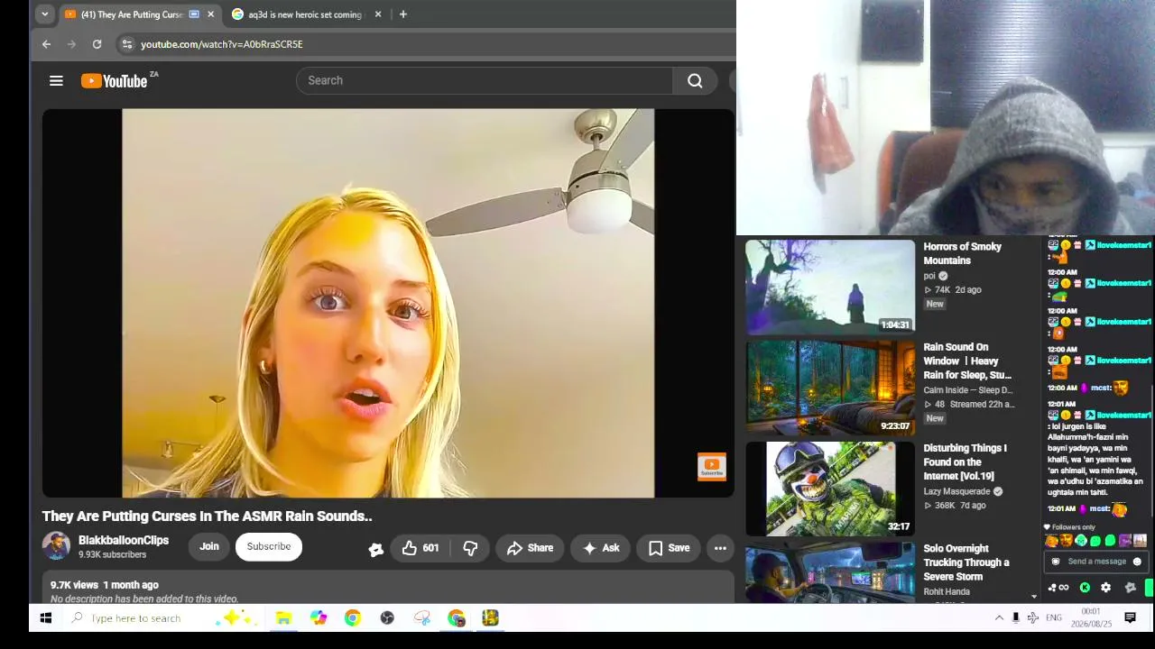Go back with the browser back arrow
Screen dimensions: 1155x649
[x=46, y=44]
